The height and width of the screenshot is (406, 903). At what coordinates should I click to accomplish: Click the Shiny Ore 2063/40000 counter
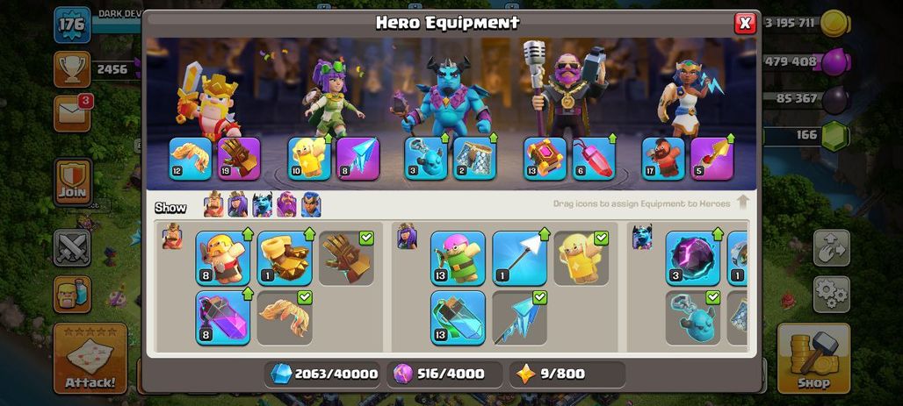[324, 374]
